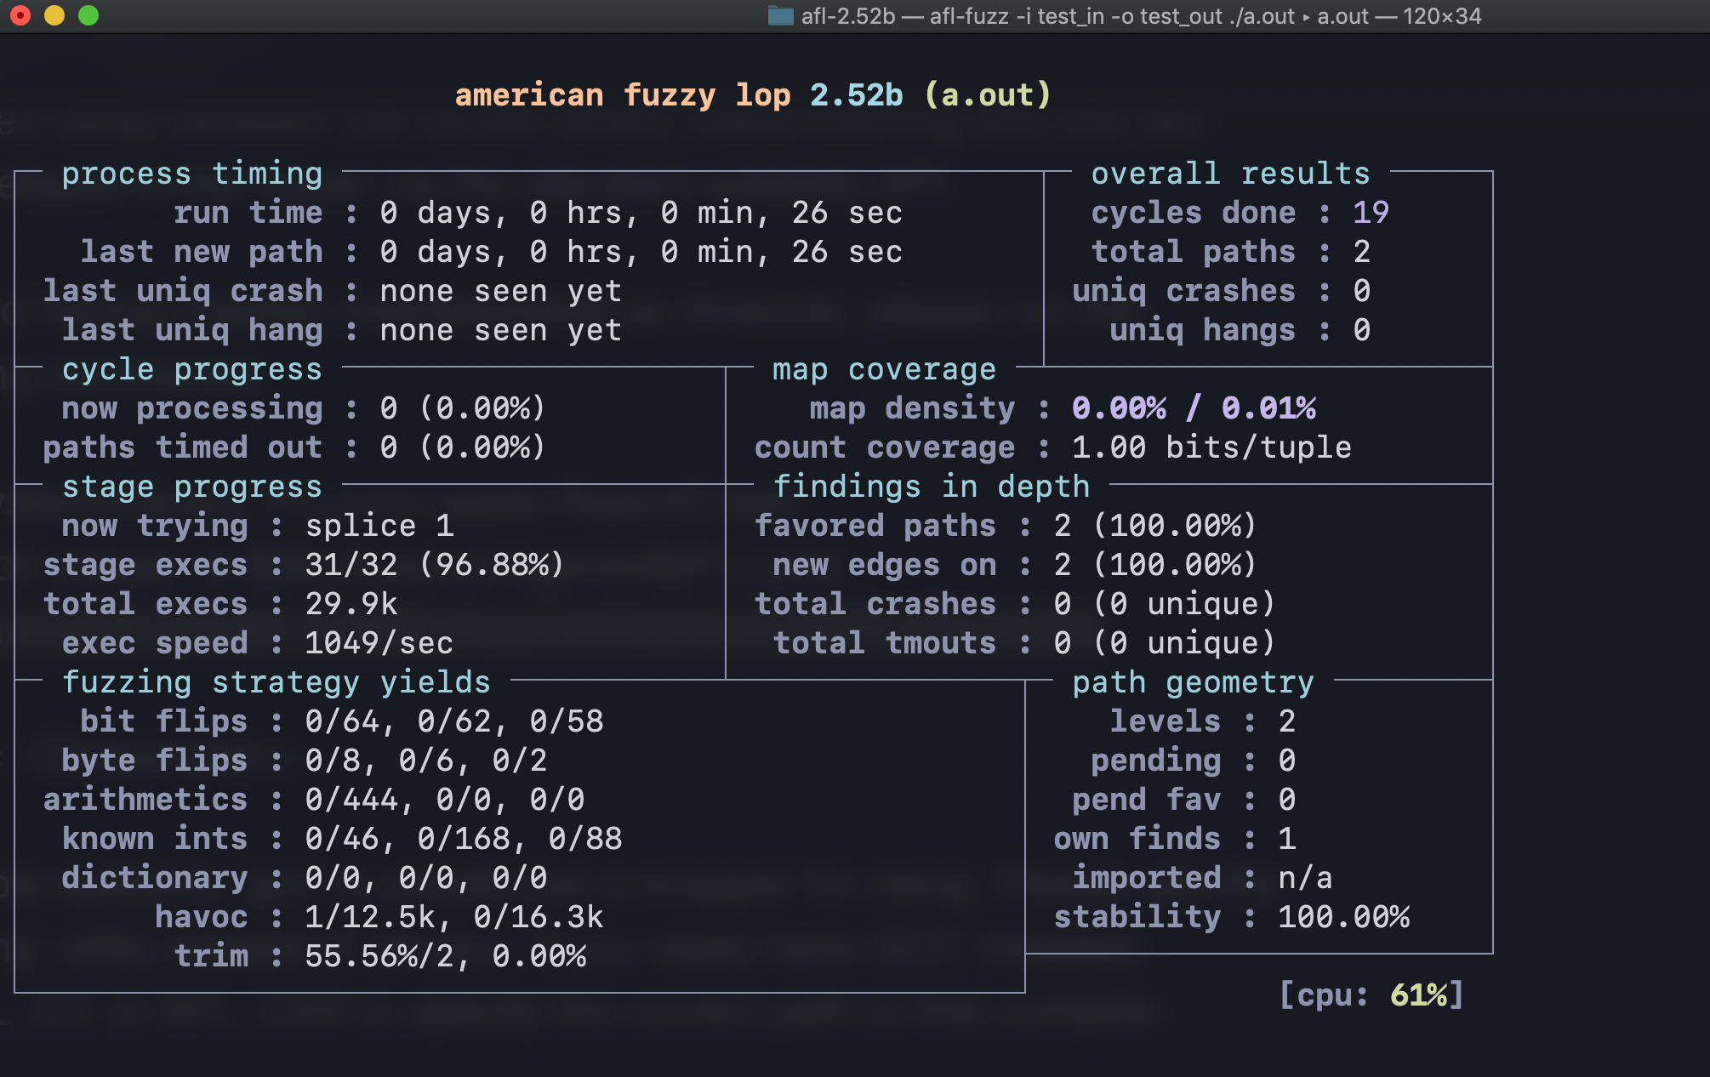Click map density value '0.00% / 0.01%'
Image resolution: width=1710 pixels, height=1077 pixels.
pyautogui.click(x=1194, y=408)
